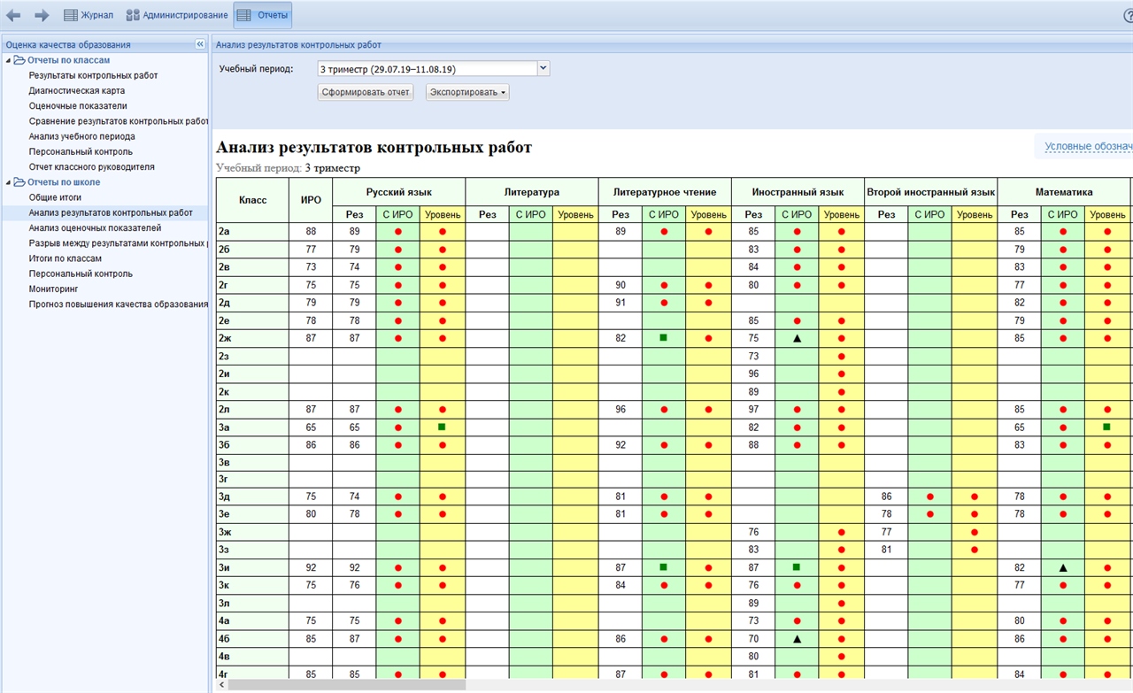
Task: Click green square in 3а Русский язык Уровень
Action: click(x=442, y=427)
